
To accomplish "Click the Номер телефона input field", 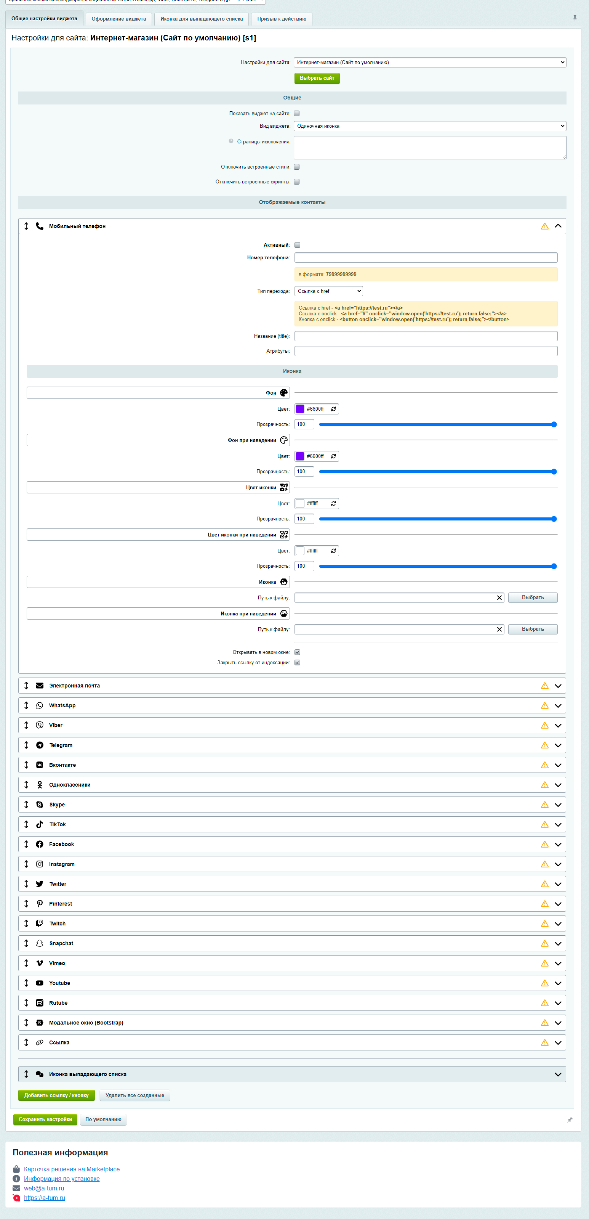I will 426,258.
